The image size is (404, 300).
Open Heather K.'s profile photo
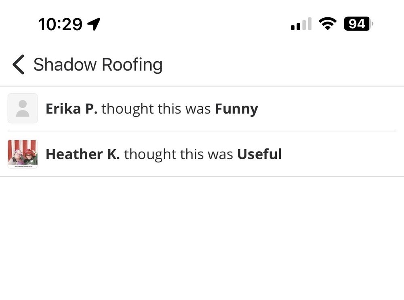click(22, 154)
